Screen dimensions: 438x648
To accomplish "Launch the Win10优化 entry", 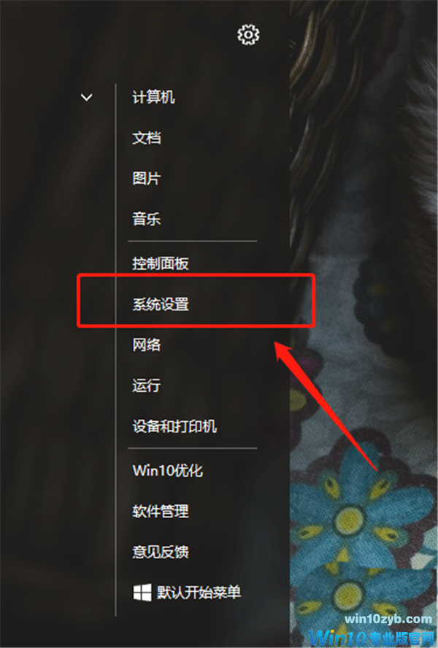I will (x=167, y=471).
